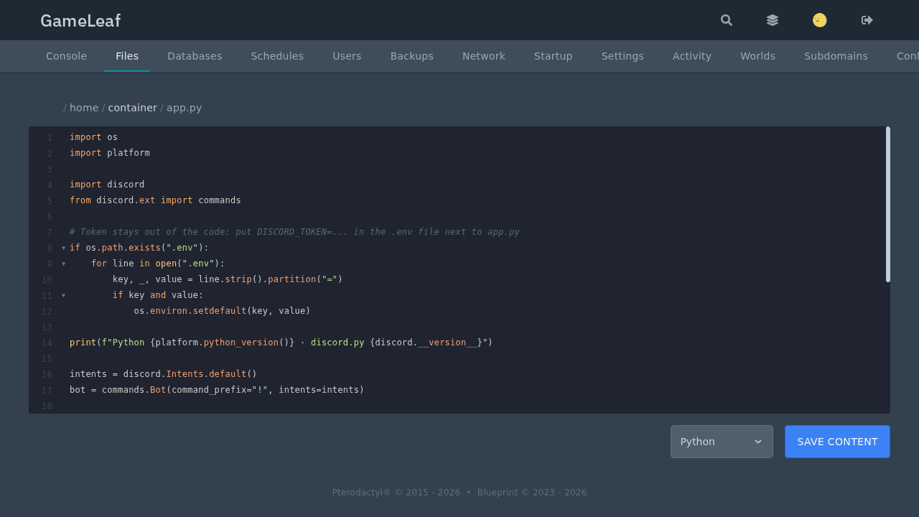
Task: Open the Python language dropdown
Action: point(722,442)
